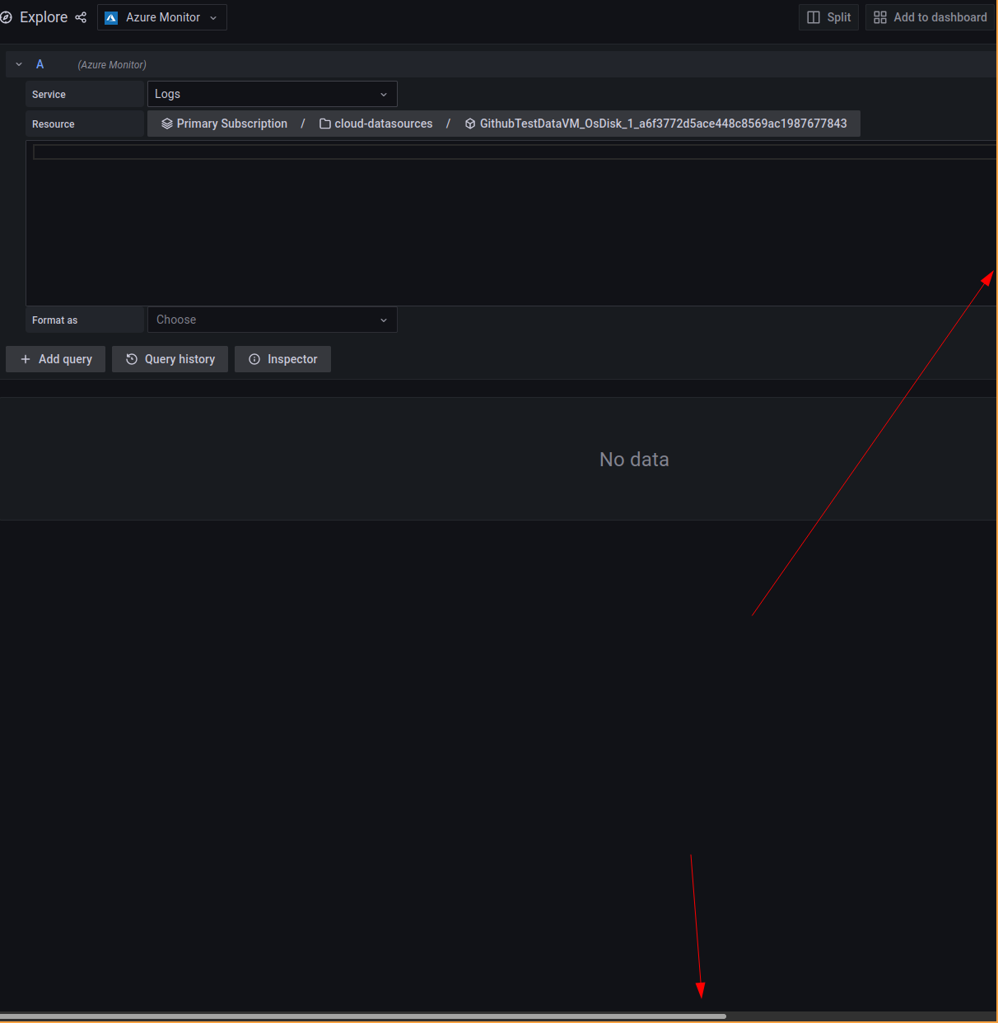Click the disk icon beside GithubTestDataVM resource

tap(469, 124)
